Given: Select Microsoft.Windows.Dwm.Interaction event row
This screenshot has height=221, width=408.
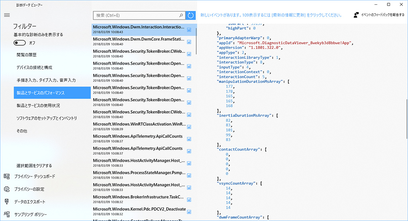Looking at the screenshot, I should [x=144, y=30].
